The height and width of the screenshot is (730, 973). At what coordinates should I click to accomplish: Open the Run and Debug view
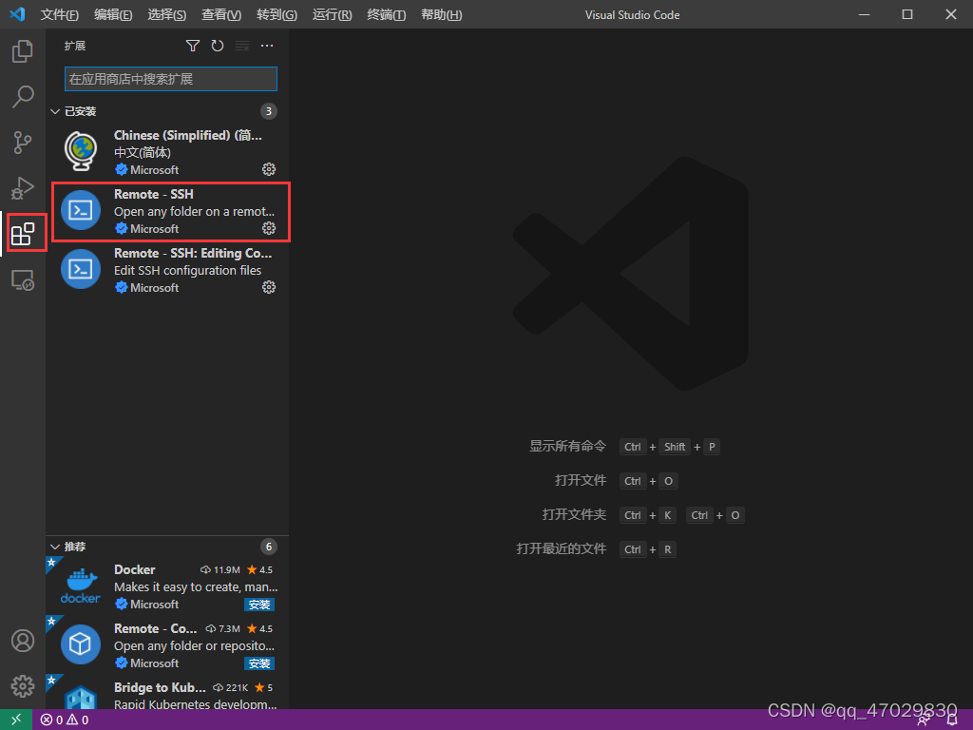tap(23, 188)
